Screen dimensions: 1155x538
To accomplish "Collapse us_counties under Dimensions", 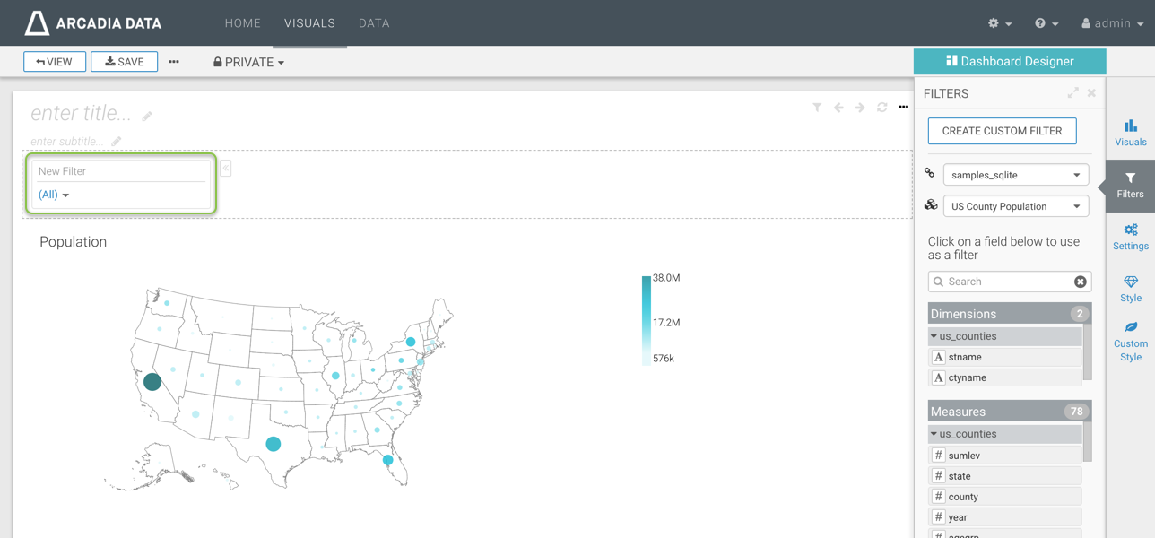I will (x=934, y=336).
